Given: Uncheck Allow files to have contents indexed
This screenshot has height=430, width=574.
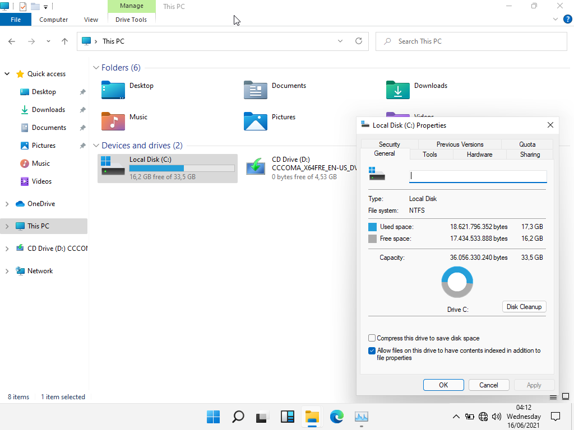Looking at the screenshot, I should (x=372, y=350).
